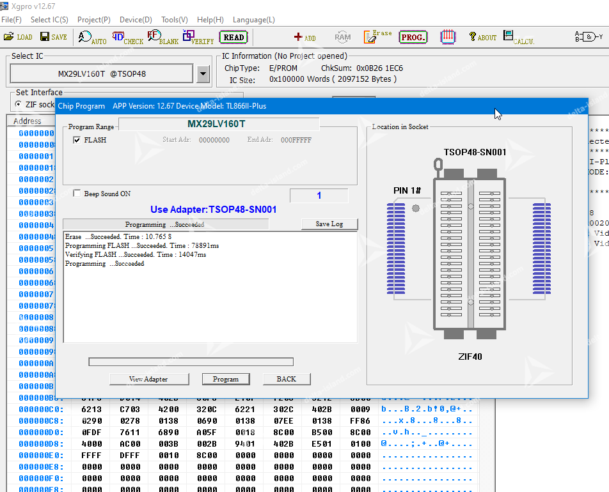609x492 pixels.
Task: Click the RAM test toolbar icon
Action: click(x=342, y=37)
